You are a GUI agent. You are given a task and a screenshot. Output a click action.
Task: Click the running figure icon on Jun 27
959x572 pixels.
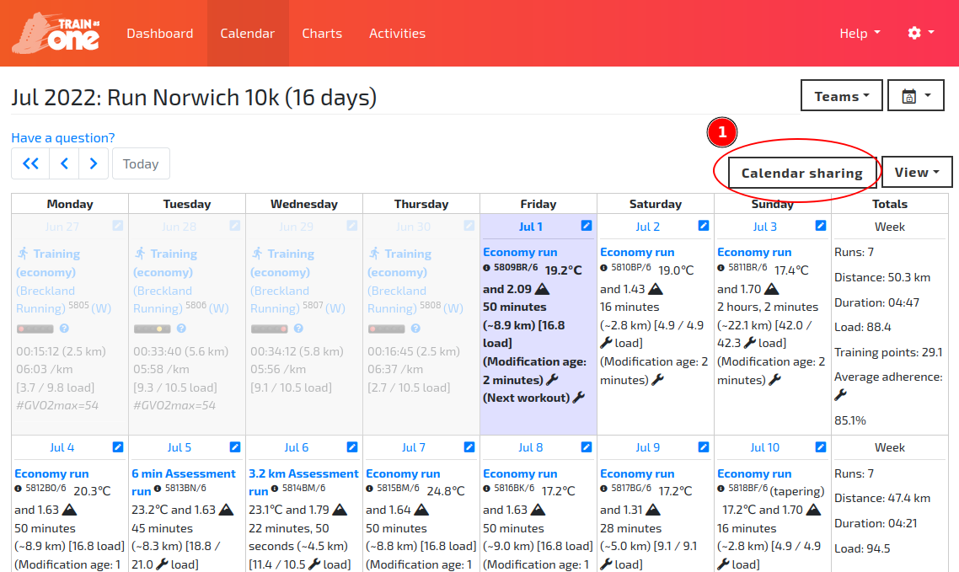pyautogui.click(x=24, y=254)
